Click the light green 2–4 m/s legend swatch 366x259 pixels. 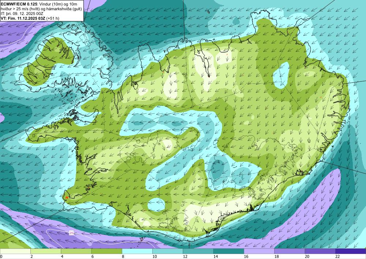pos(46,251)
